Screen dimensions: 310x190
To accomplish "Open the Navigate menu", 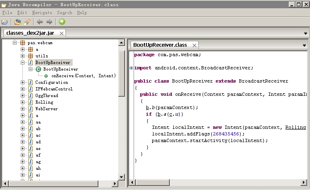I will click(42, 12).
